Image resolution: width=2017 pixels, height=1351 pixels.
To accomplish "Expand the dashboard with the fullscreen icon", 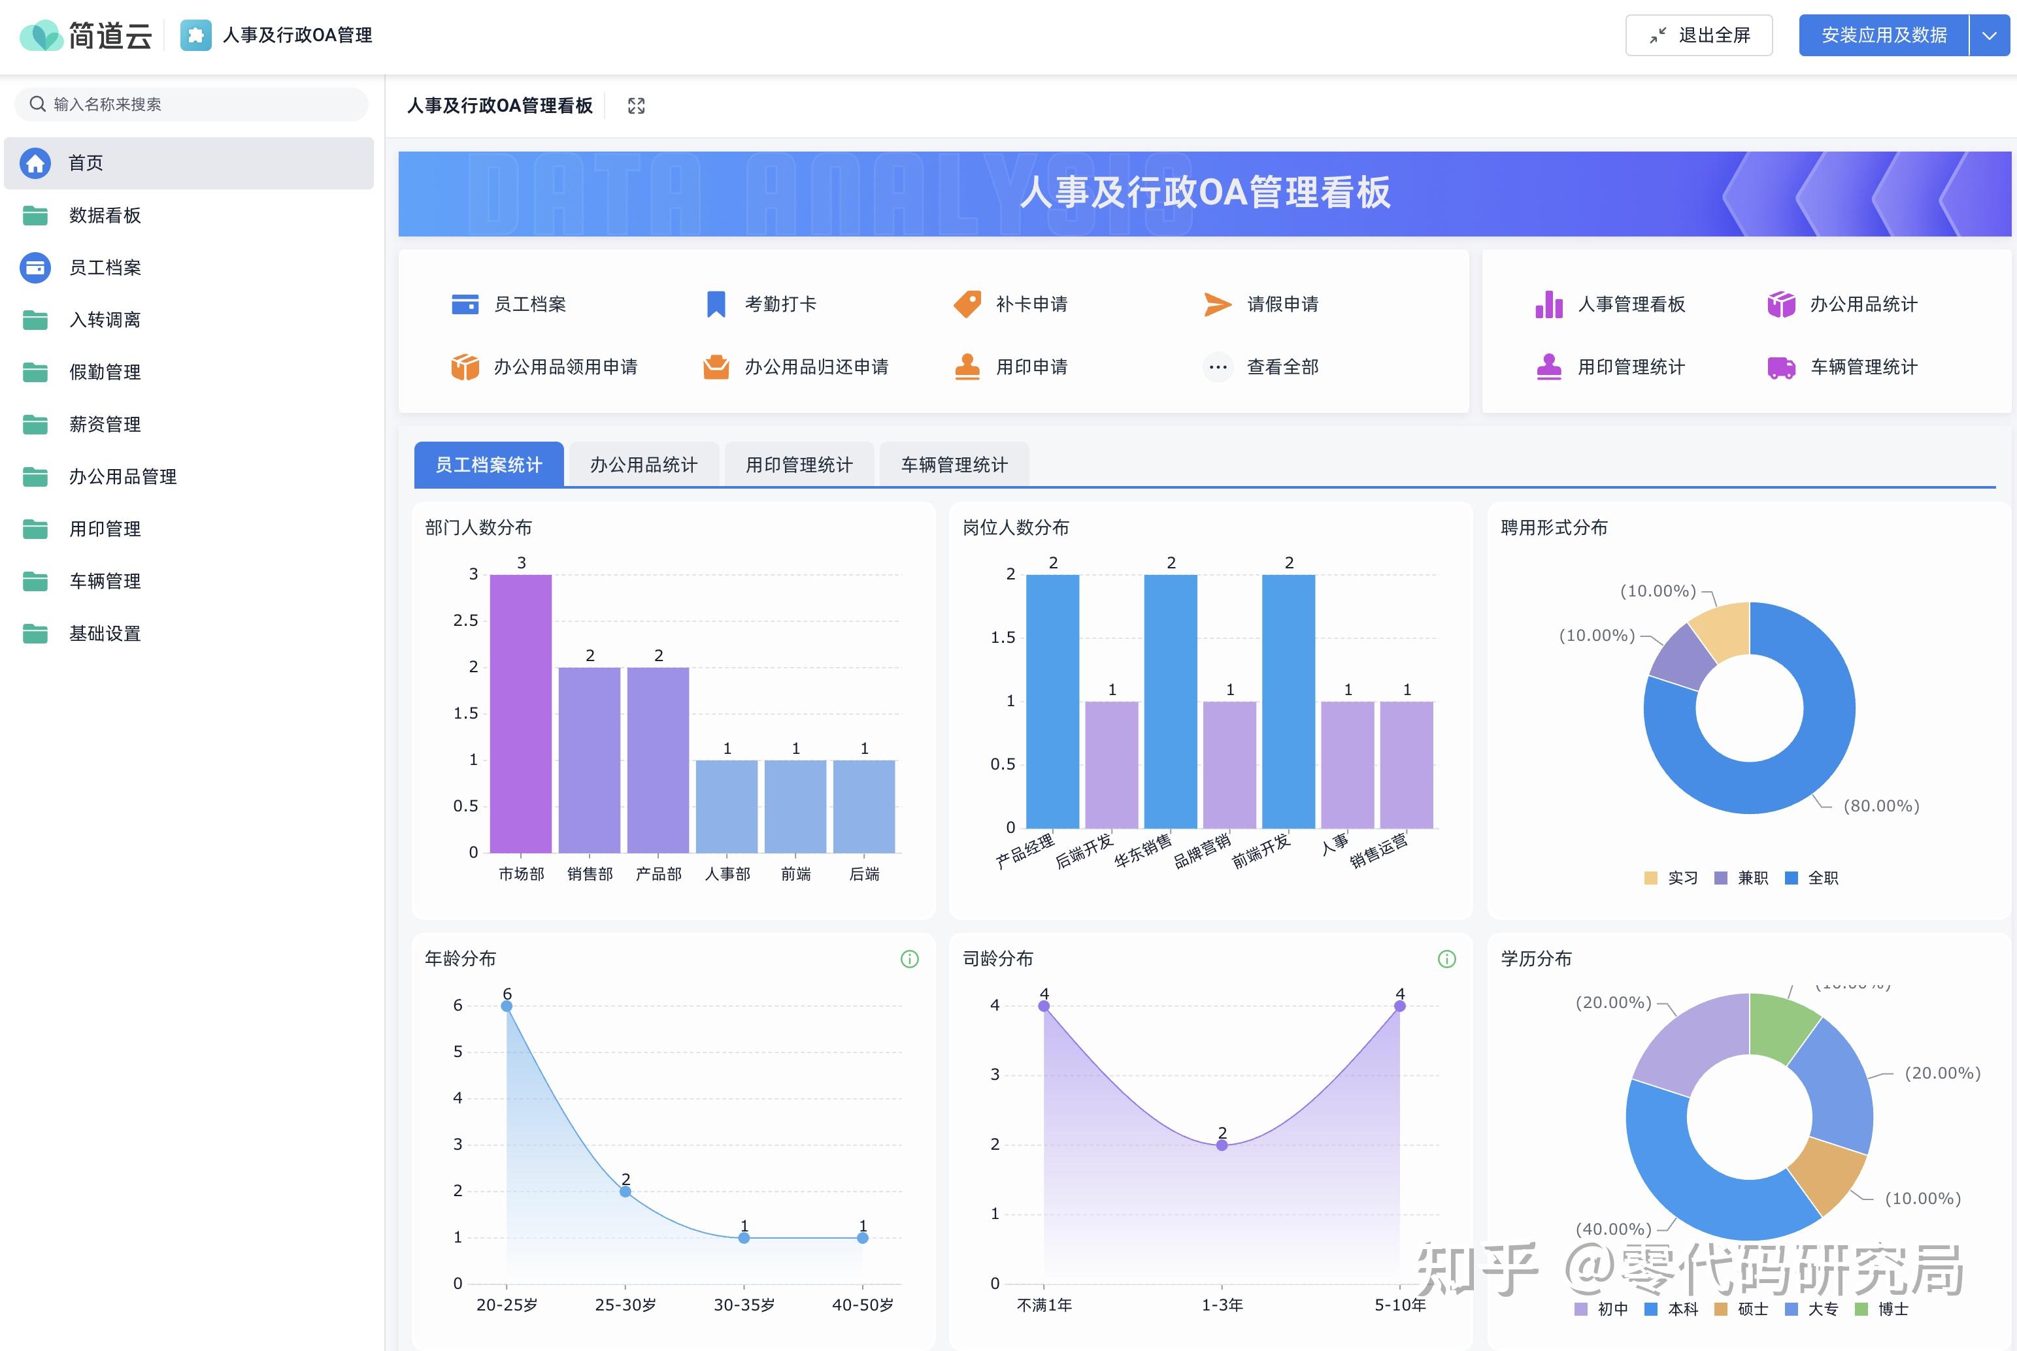I will [x=635, y=105].
